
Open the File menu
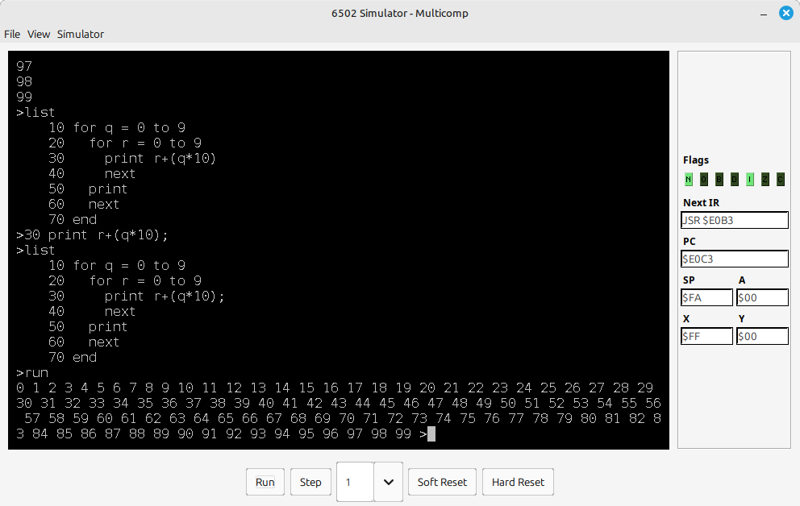point(12,34)
